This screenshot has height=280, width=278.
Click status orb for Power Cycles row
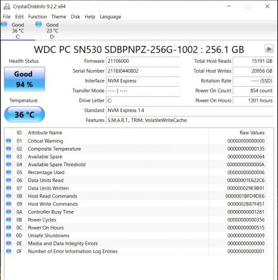tap(8, 220)
